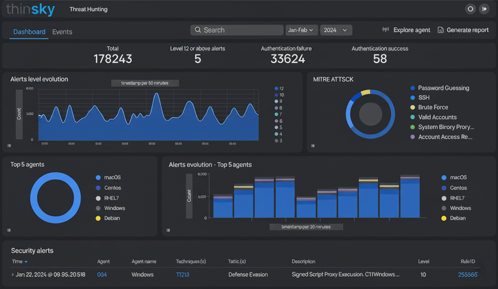Open the 2024 year dropdown

[x=336, y=30]
